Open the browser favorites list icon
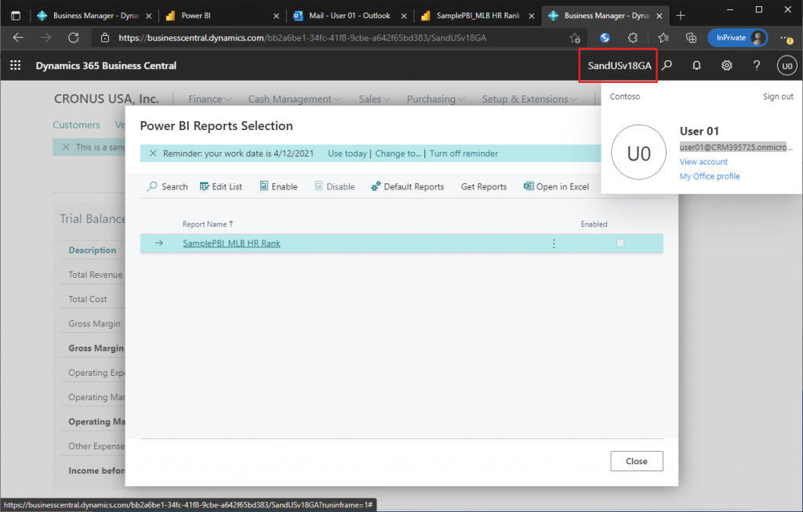The height and width of the screenshot is (512, 803). [x=663, y=38]
